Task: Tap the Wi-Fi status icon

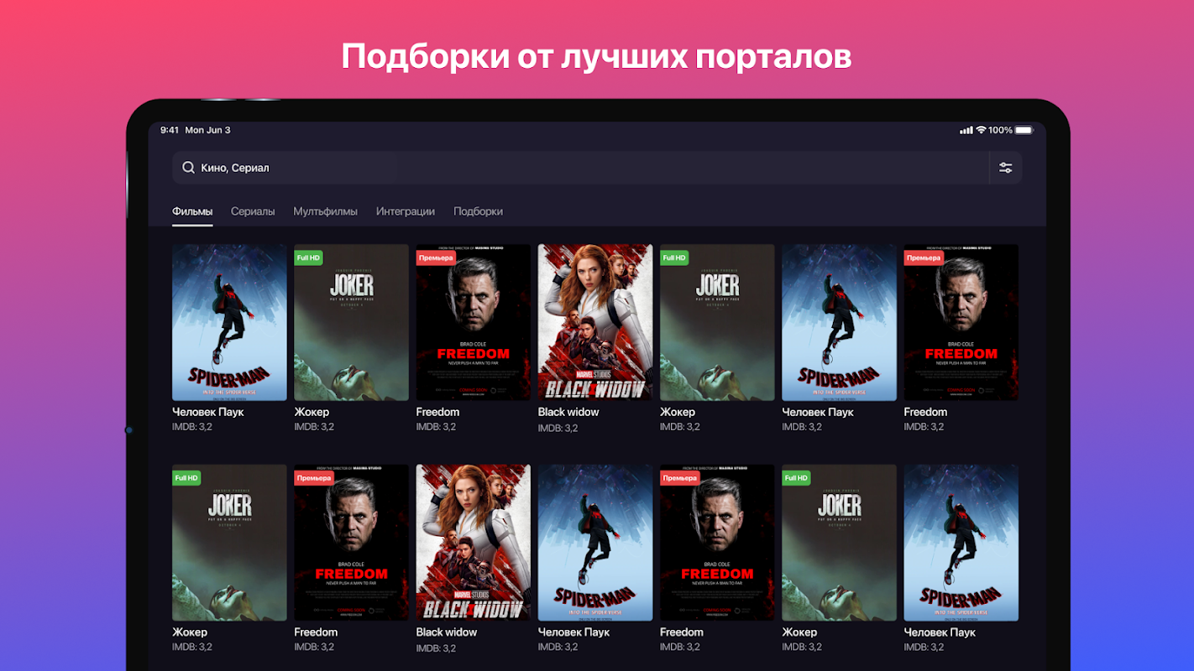Action: [981, 130]
